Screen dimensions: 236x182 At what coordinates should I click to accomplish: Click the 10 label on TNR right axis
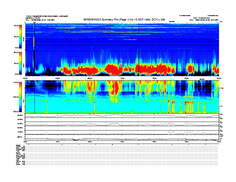tap(221, 106)
